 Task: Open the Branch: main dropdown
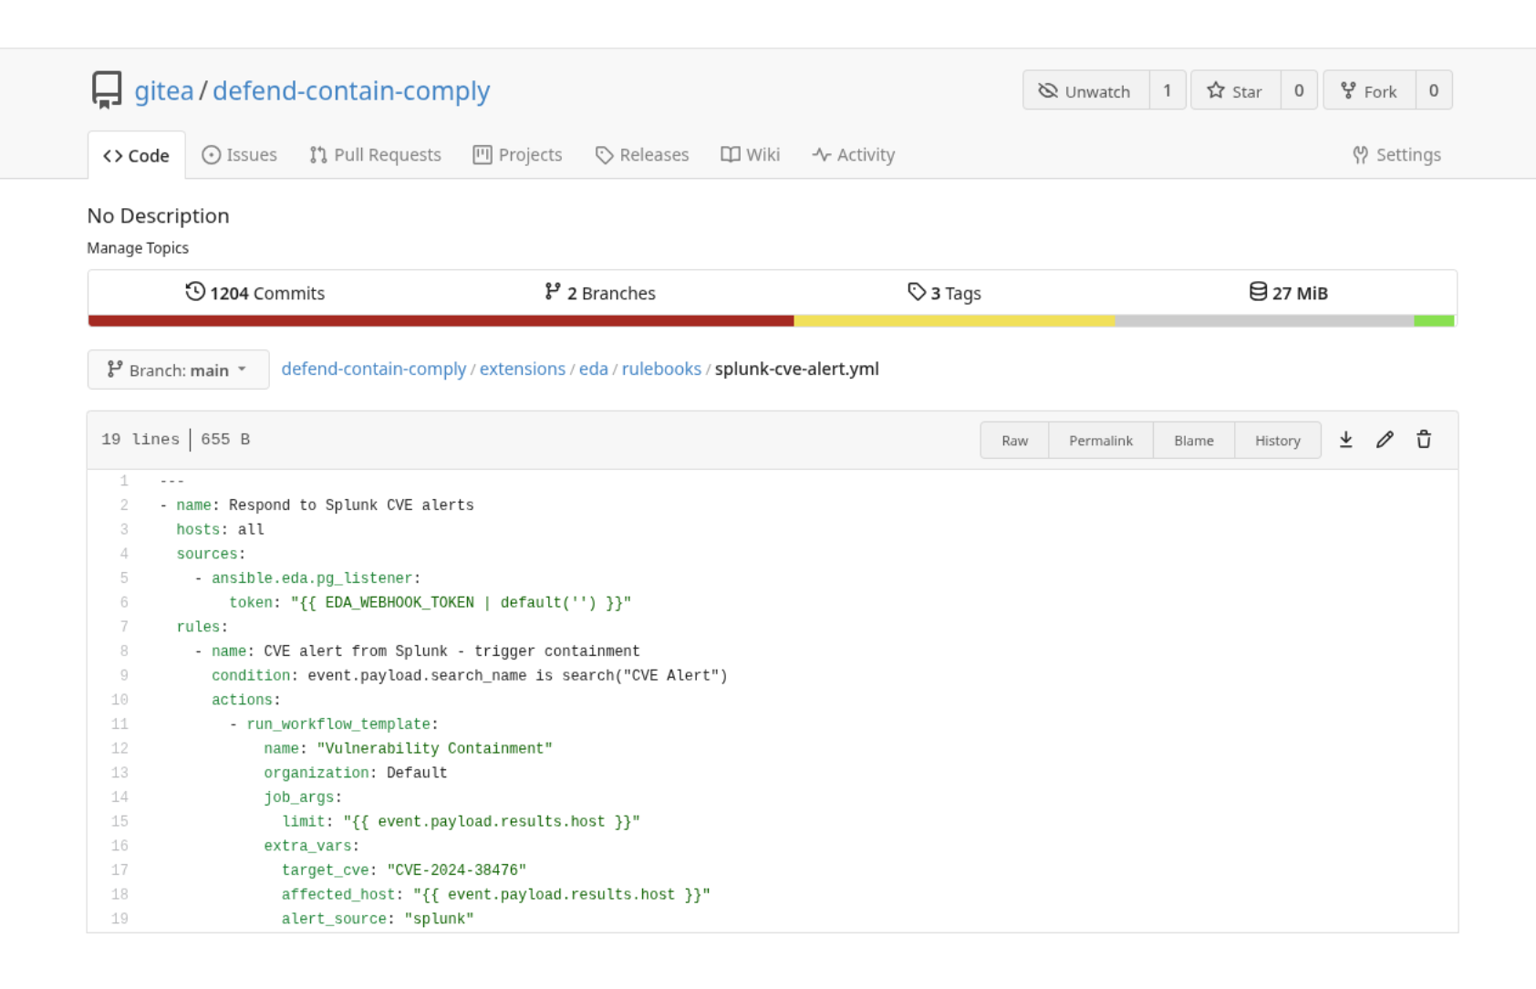coord(179,370)
